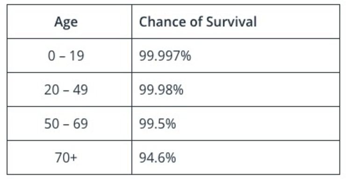Image resolution: width=346 pixels, height=179 pixels.
Task: Click the word Survival in the header
Action: pos(231,21)
